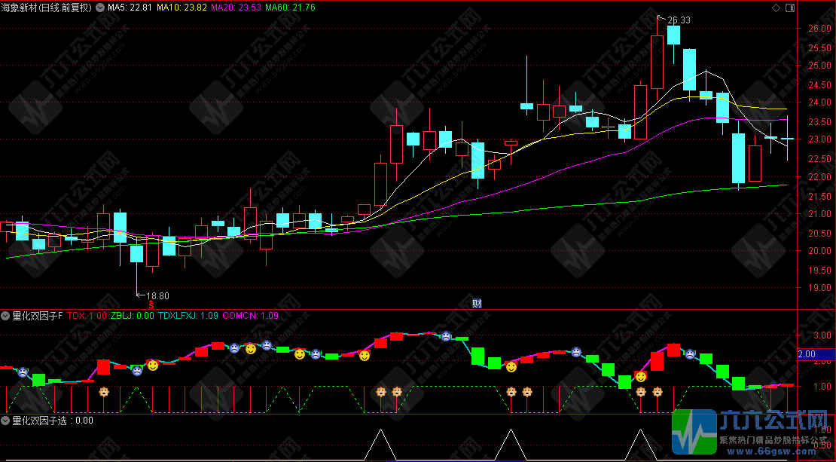Expand the 量化双因子选 indicator panel menu
The width and height of the screenshot is (836, 462).
(5, 421)
